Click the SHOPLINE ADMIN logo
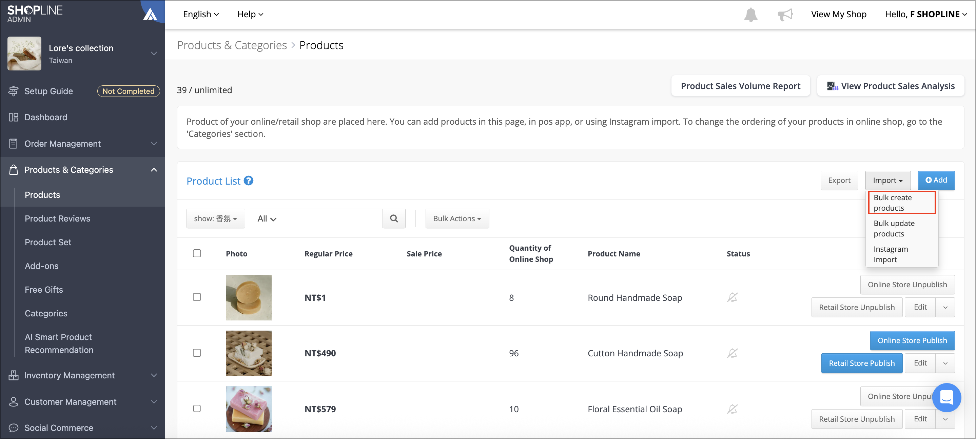976x439 pixels. coord(35,14)
